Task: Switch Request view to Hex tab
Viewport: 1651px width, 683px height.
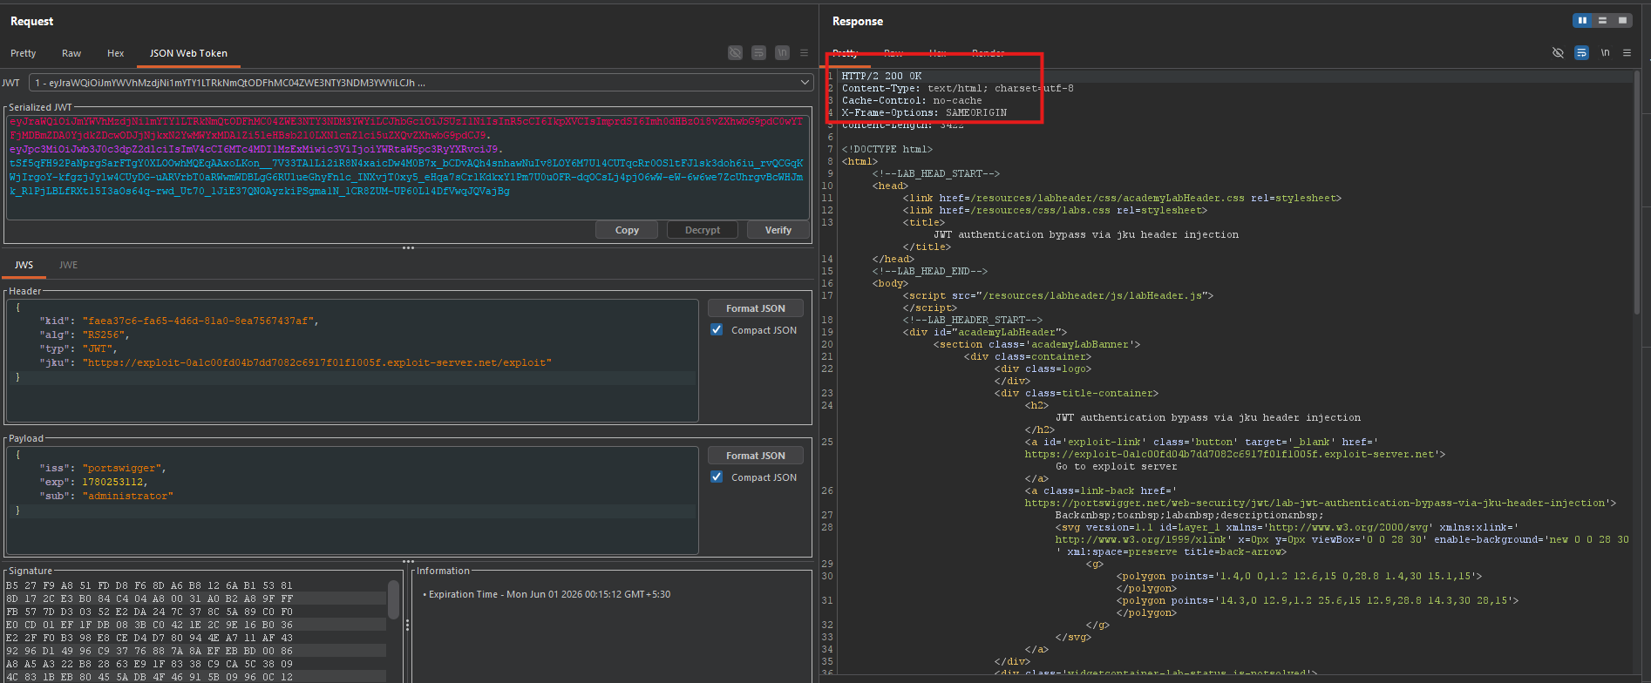Action: (115, 53)
